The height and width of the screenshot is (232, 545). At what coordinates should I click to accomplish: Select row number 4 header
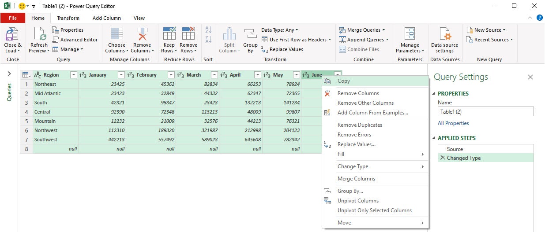point(26,112)
